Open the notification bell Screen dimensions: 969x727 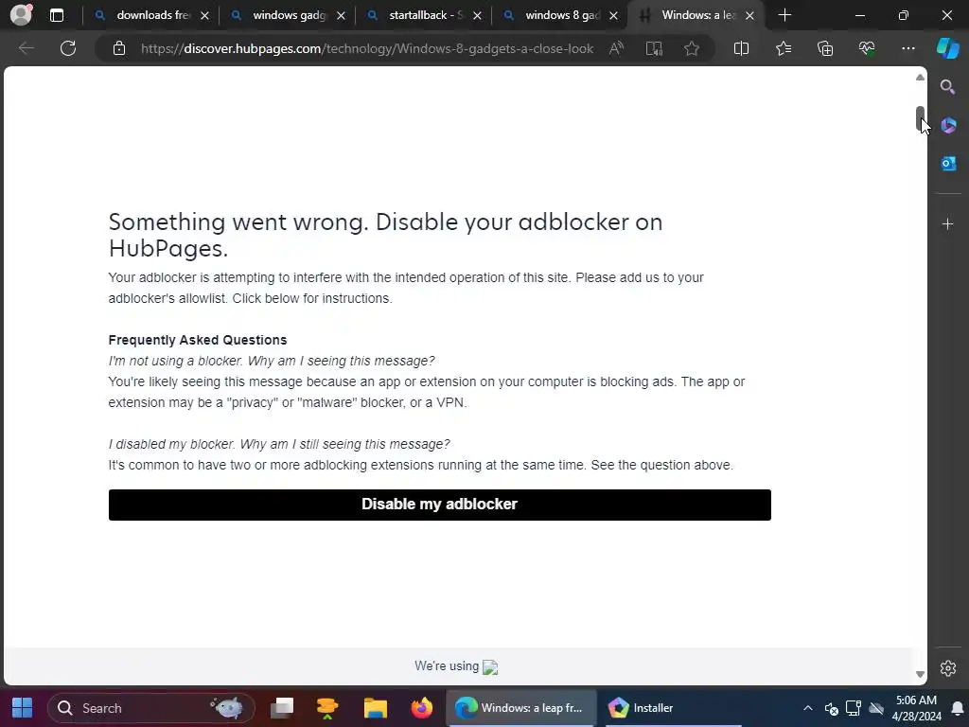tap(958, 708)
